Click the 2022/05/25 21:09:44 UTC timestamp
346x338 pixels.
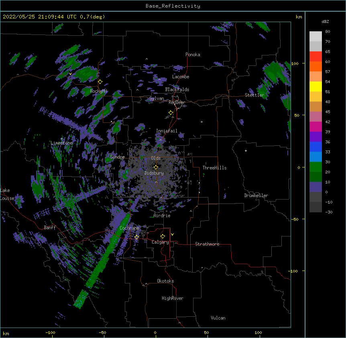[40, 17]
